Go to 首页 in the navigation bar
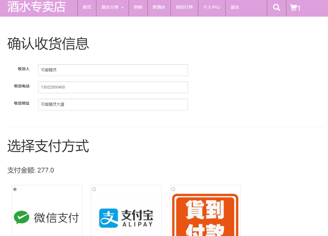This screenshot has height=236, width=328. 86,7
